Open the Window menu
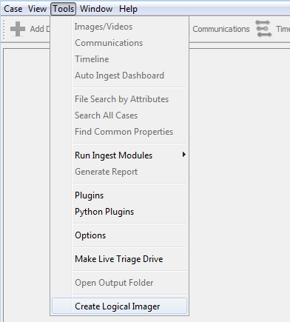Image resolution: width=290 pixels, height=322 pixels. [x=96, y=9]
